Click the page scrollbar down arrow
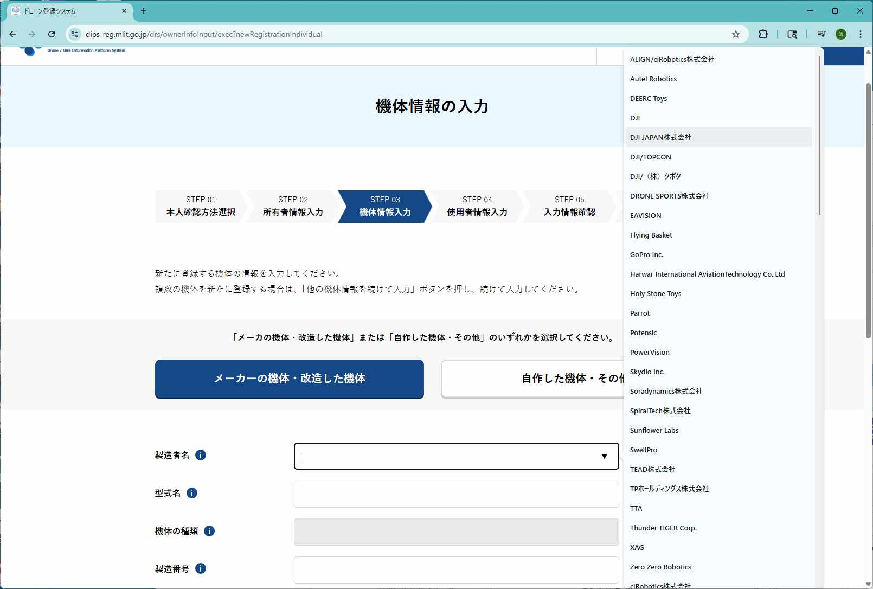 tap(868, 584)
